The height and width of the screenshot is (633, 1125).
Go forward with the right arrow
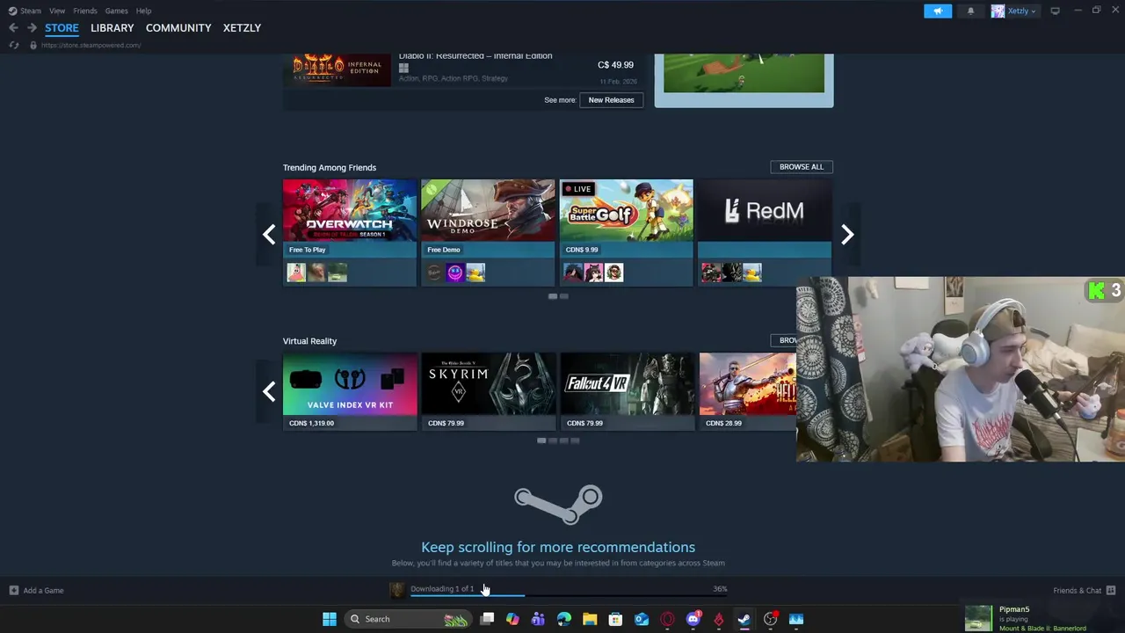32,28
